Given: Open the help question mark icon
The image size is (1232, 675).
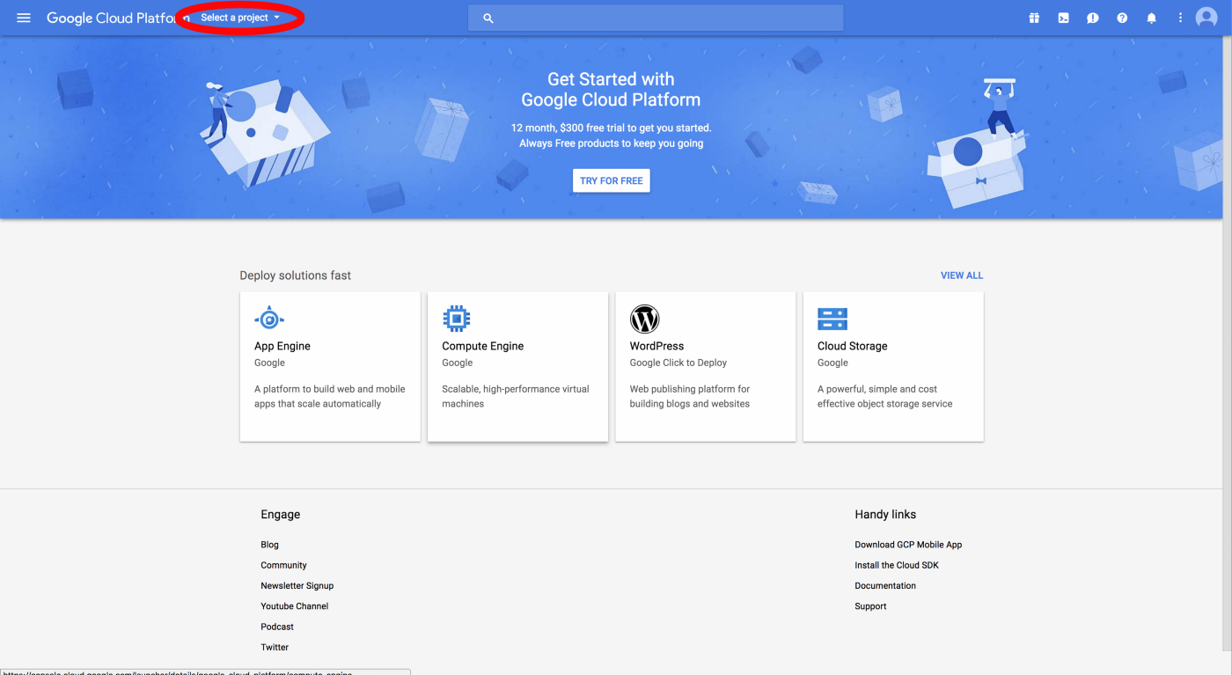Looking at the screenshot, I should (1122, 18).
